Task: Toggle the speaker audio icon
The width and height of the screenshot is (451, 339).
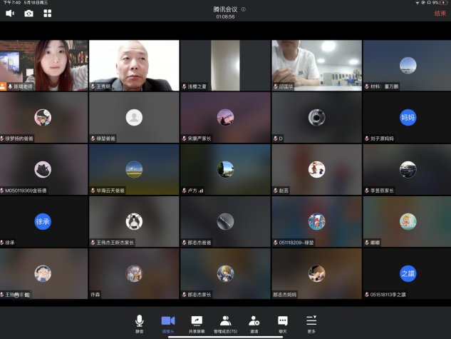Action: coord(11,13)
